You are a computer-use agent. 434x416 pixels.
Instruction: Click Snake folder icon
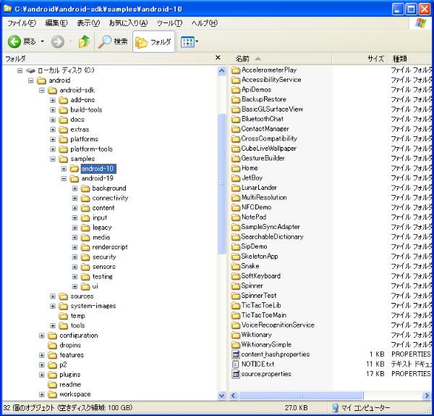coord(236,267)
